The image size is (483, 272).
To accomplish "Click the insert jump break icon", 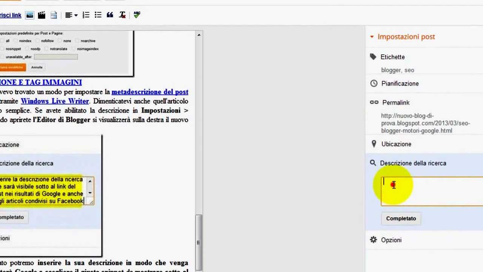I will [54, 15].
